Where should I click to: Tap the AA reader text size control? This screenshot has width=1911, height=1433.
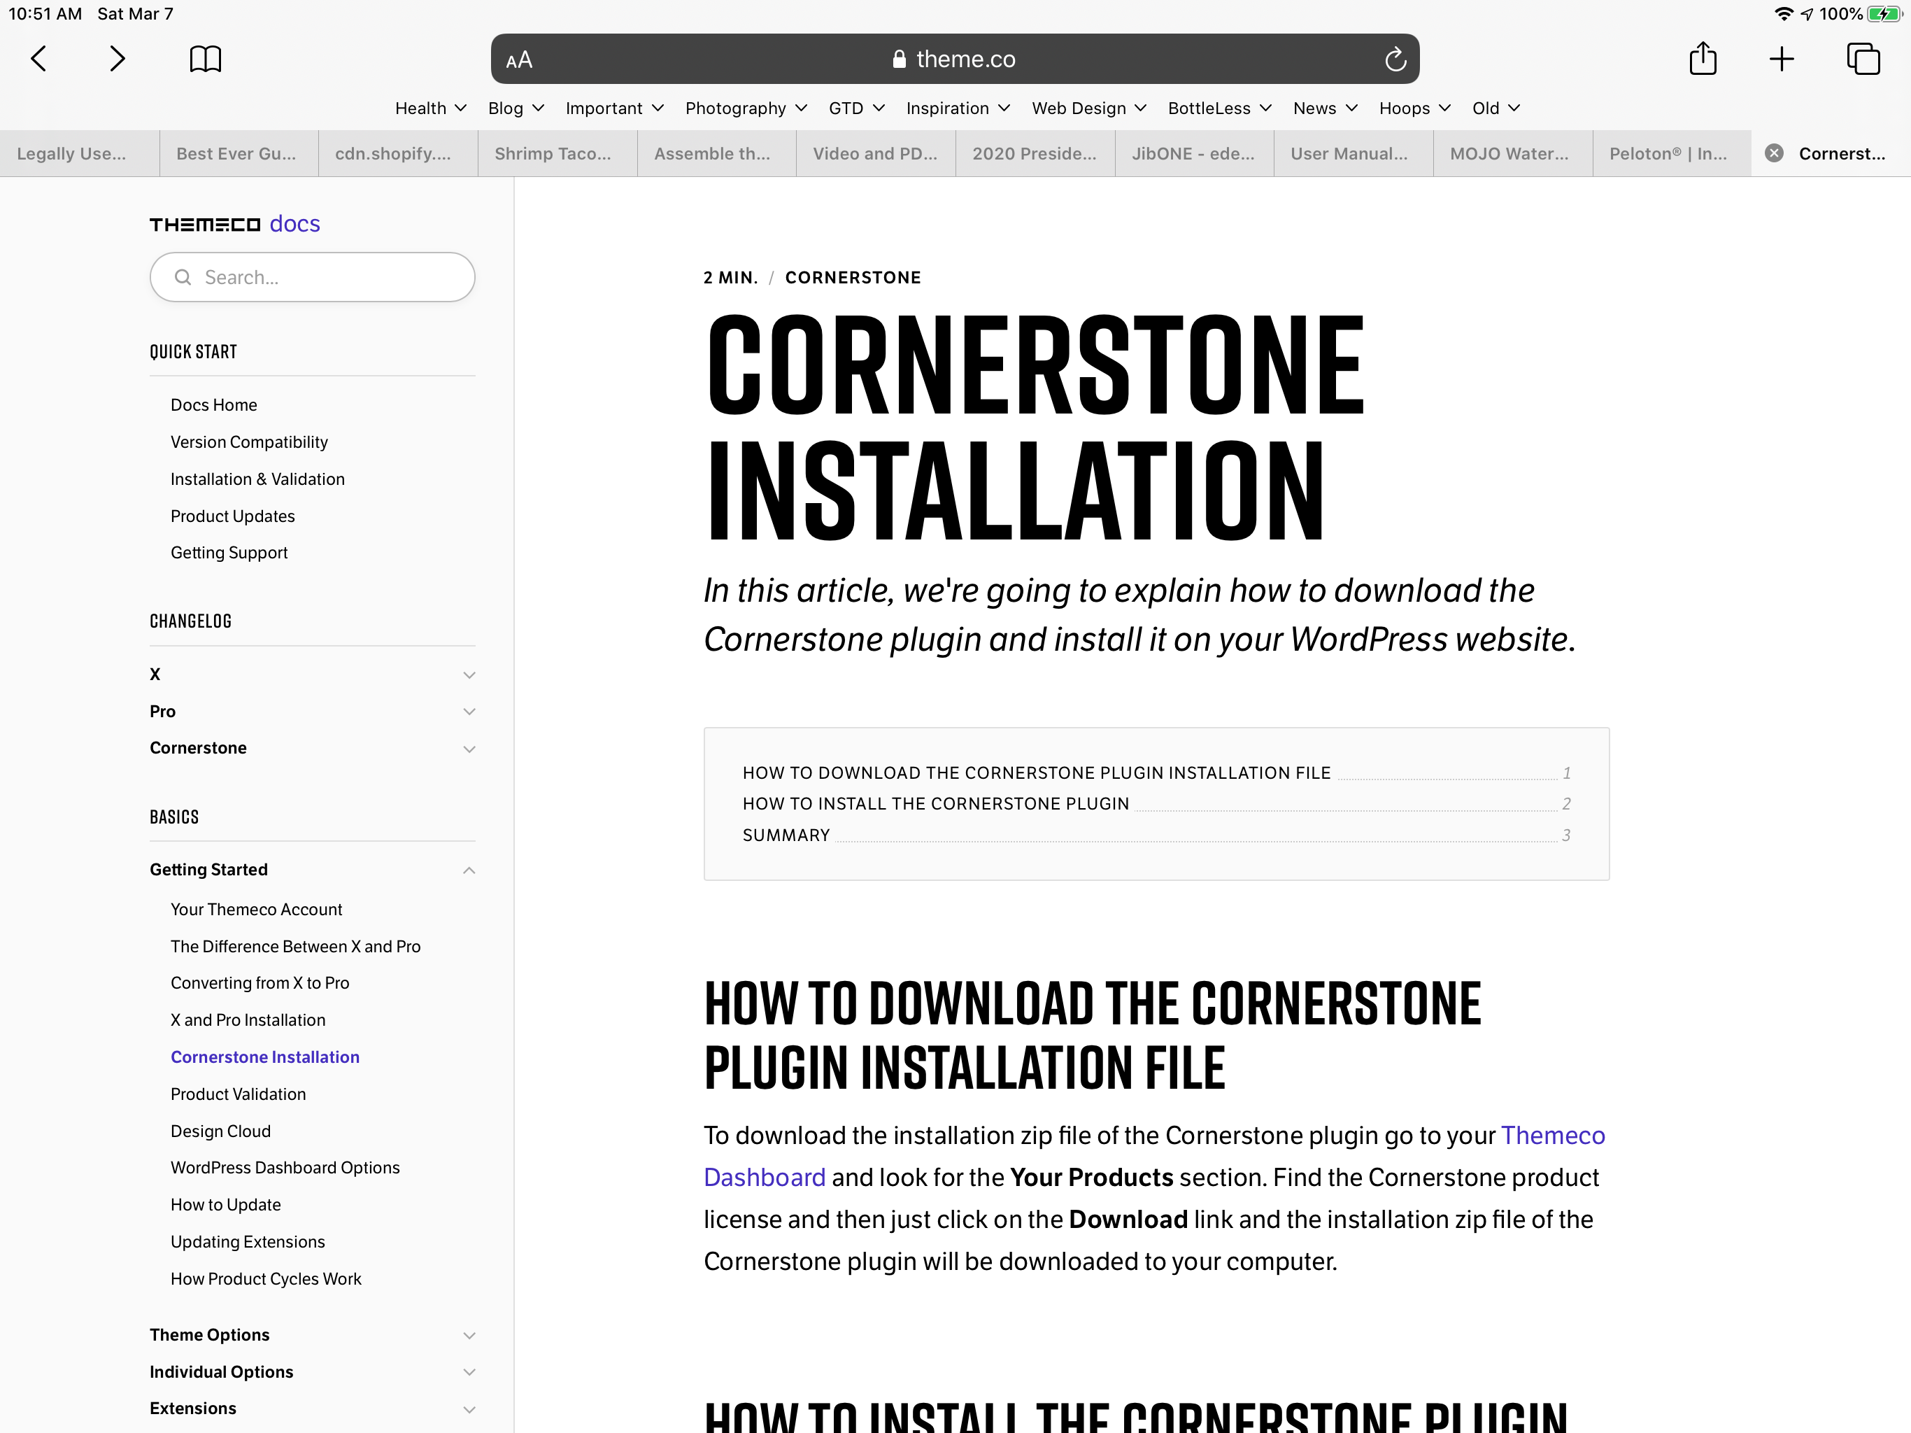pyautogui.click(x=519, y=59)
